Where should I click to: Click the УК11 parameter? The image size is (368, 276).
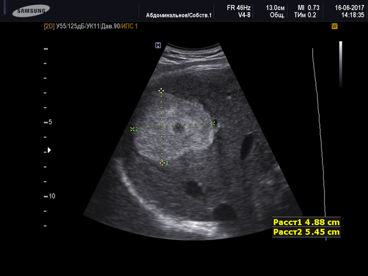click(93, 26)
